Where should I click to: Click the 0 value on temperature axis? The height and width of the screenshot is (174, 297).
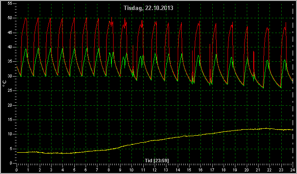[11, 163]
